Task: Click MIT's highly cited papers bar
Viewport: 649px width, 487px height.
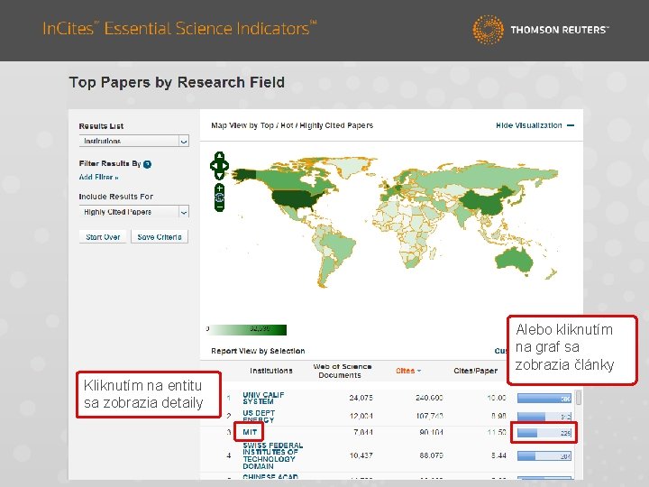Action: [x=544, y=433]
